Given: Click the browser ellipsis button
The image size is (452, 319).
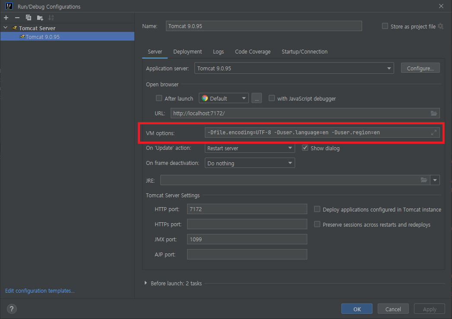Looking at the screenshot, I should pyautogui.click(x=257, y=98).
